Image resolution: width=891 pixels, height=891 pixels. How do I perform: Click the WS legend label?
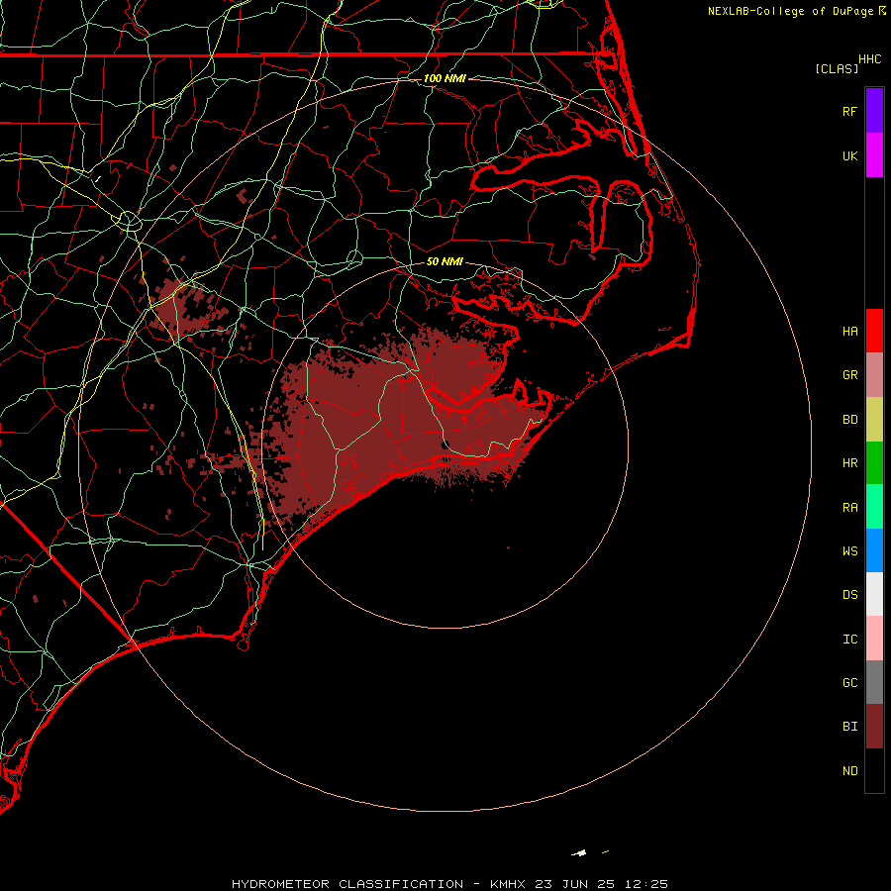pyautogui.click(x=849, y=550)
